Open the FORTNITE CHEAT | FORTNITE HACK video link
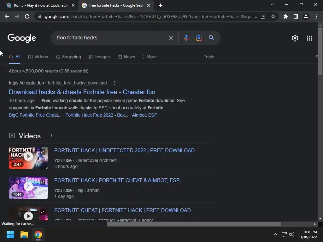The width and height of the screenshot is (323, 242). 125,210
